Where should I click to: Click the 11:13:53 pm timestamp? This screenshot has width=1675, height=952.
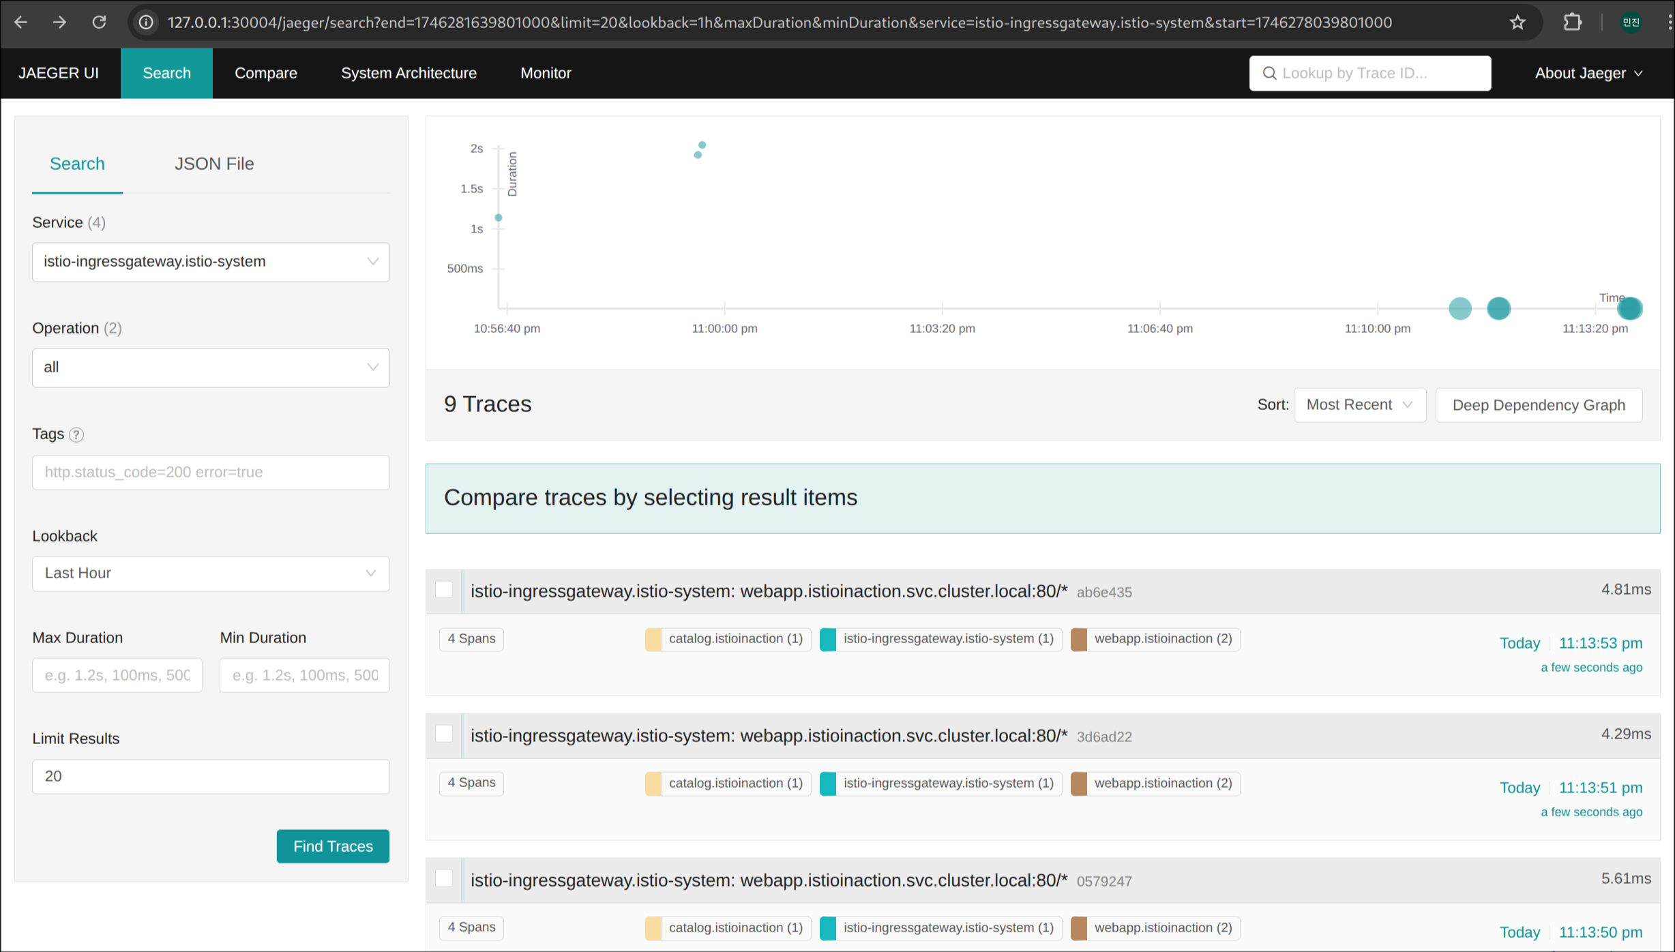point(1600,643)
